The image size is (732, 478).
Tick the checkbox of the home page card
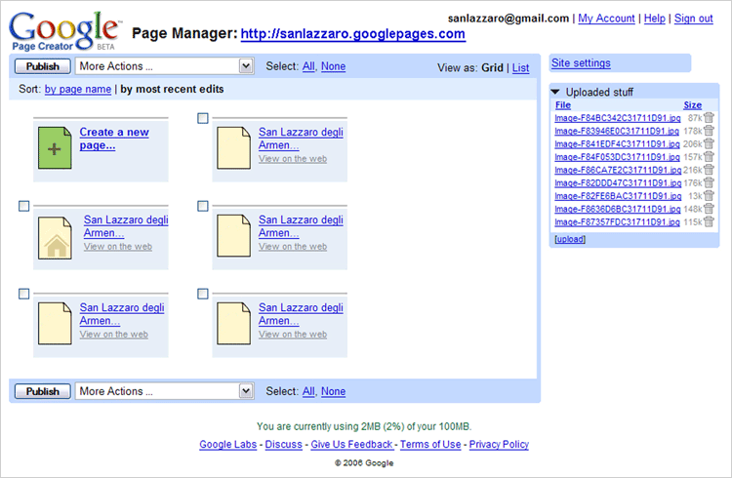coord(23,206)
